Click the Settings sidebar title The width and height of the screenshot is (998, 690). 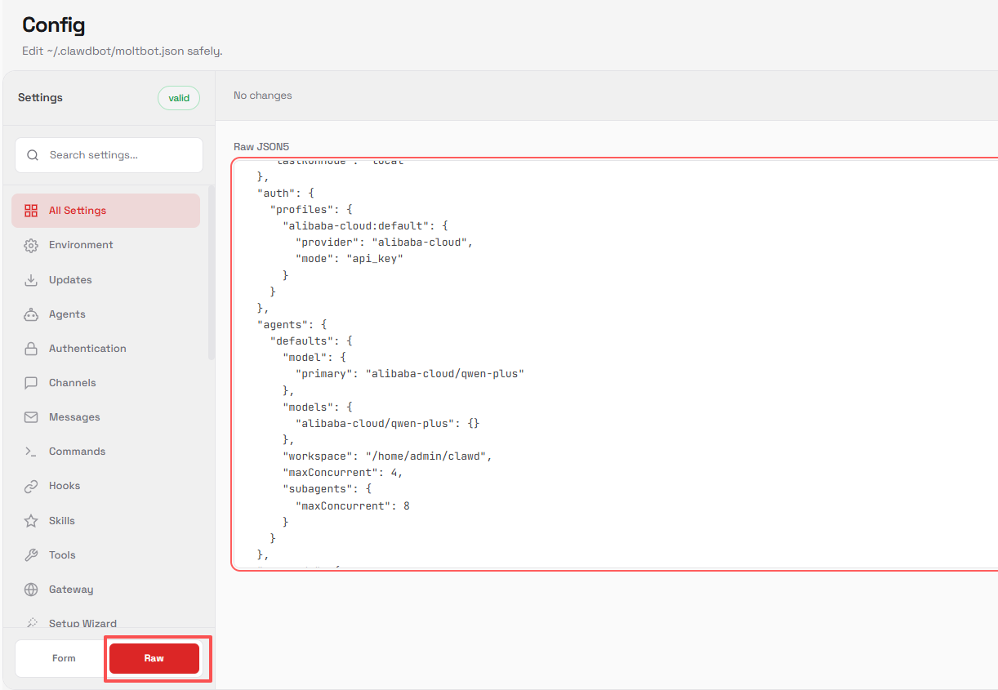click(40, 97)
